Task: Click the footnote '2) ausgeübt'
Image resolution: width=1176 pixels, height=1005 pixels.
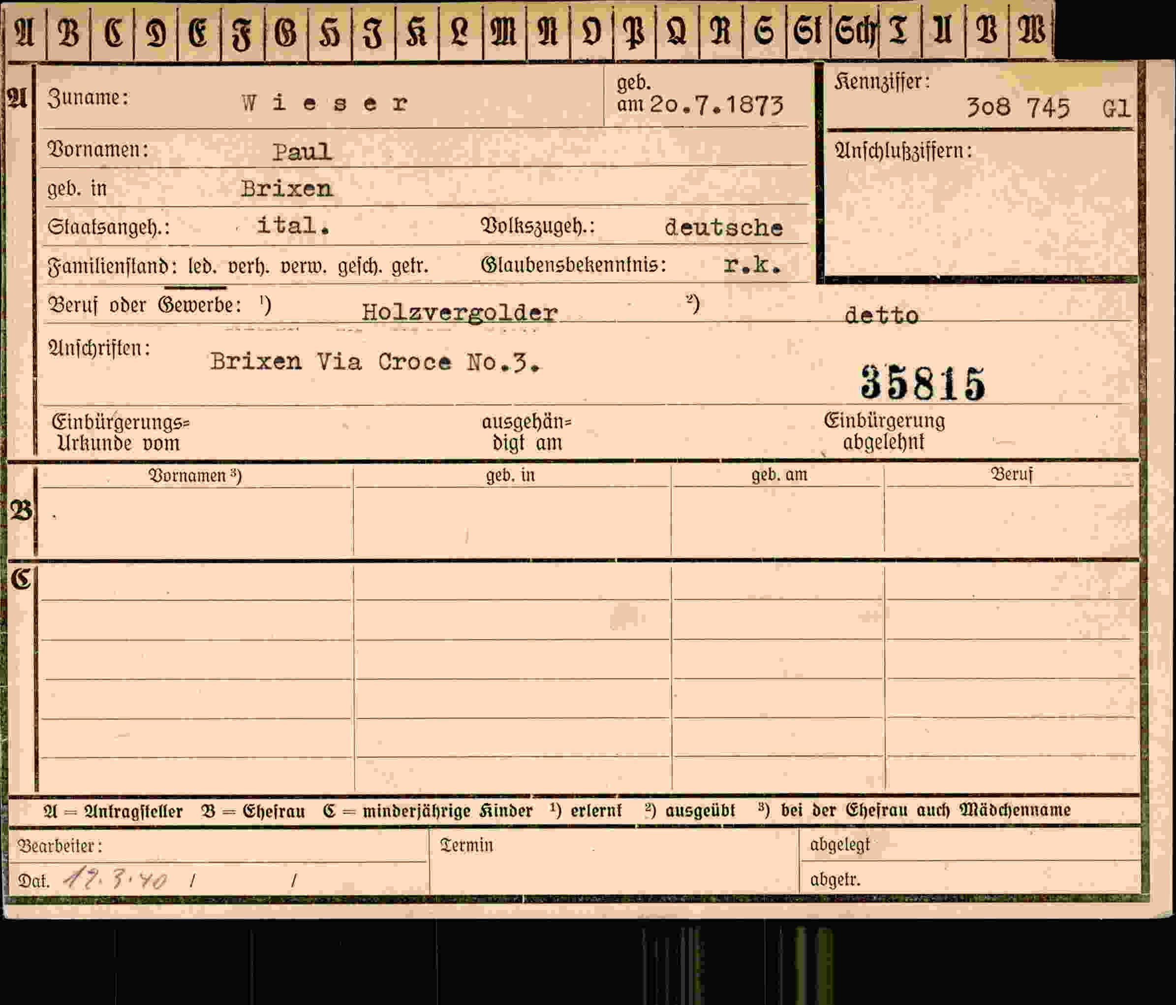Action: coord(689,810)
